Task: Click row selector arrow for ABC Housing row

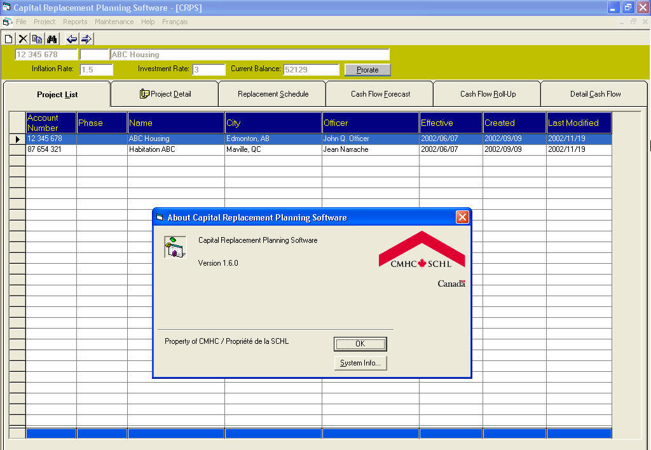Action: tap(17, 139)
